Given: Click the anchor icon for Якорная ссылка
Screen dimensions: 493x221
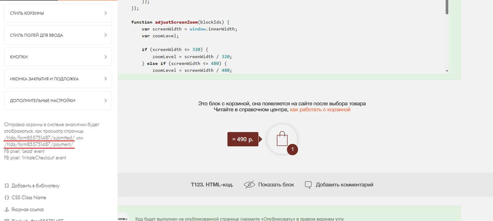Looking at the screenshot, I should tap(6, 210).
